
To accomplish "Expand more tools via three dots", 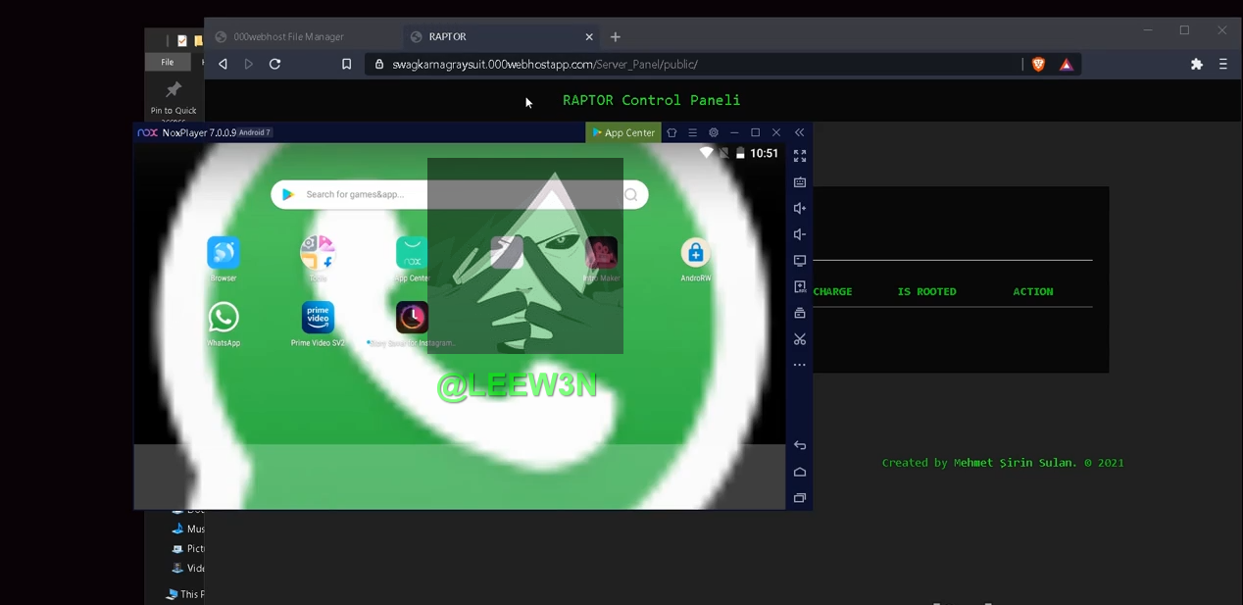I will click(x=800, y=365).
